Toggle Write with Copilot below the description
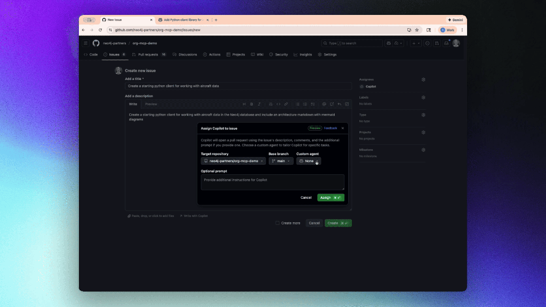 pos(194,216)
